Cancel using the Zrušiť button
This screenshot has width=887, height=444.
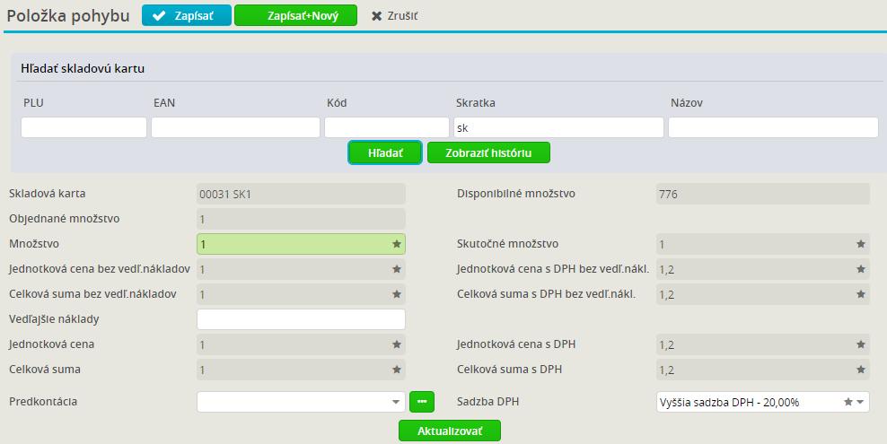click(x=394, y=16)
